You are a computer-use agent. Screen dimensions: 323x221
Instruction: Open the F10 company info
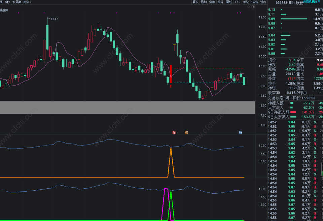238,2
